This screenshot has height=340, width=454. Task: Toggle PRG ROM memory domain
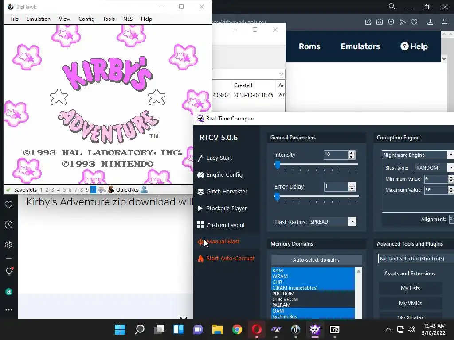tap(313, 294)
